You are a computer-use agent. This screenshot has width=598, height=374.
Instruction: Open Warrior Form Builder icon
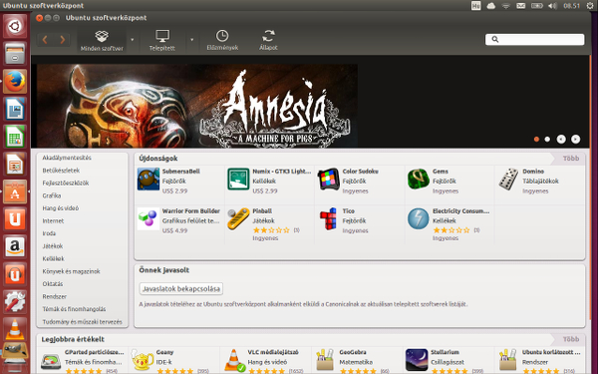coord(149,218)
